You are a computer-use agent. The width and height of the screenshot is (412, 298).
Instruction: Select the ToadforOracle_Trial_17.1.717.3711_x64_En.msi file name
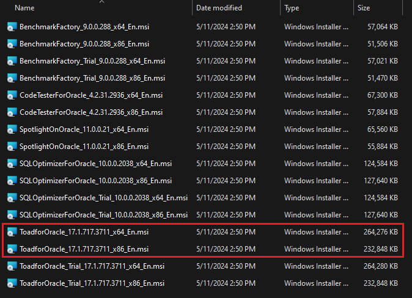92,266
